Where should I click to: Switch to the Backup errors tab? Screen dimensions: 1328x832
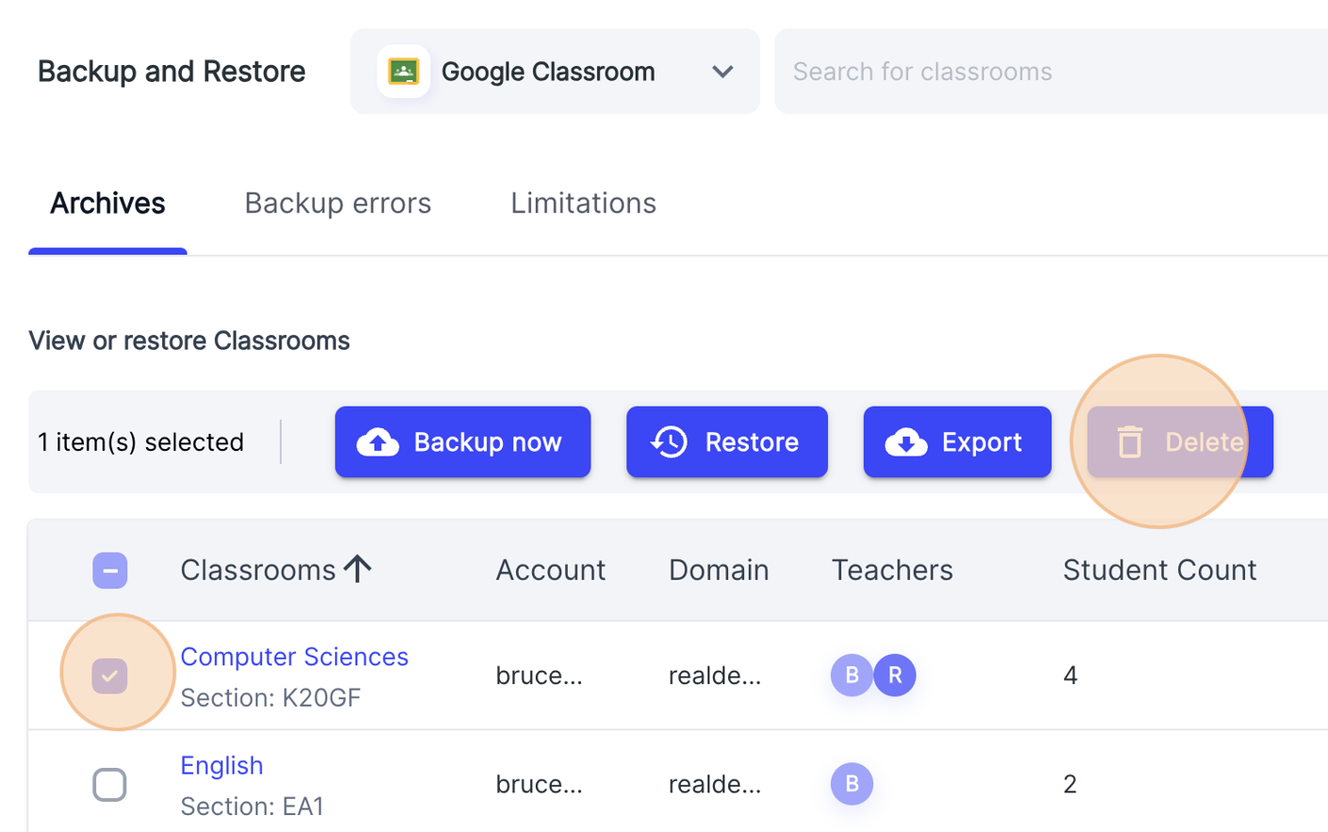[x=338, y=202]
